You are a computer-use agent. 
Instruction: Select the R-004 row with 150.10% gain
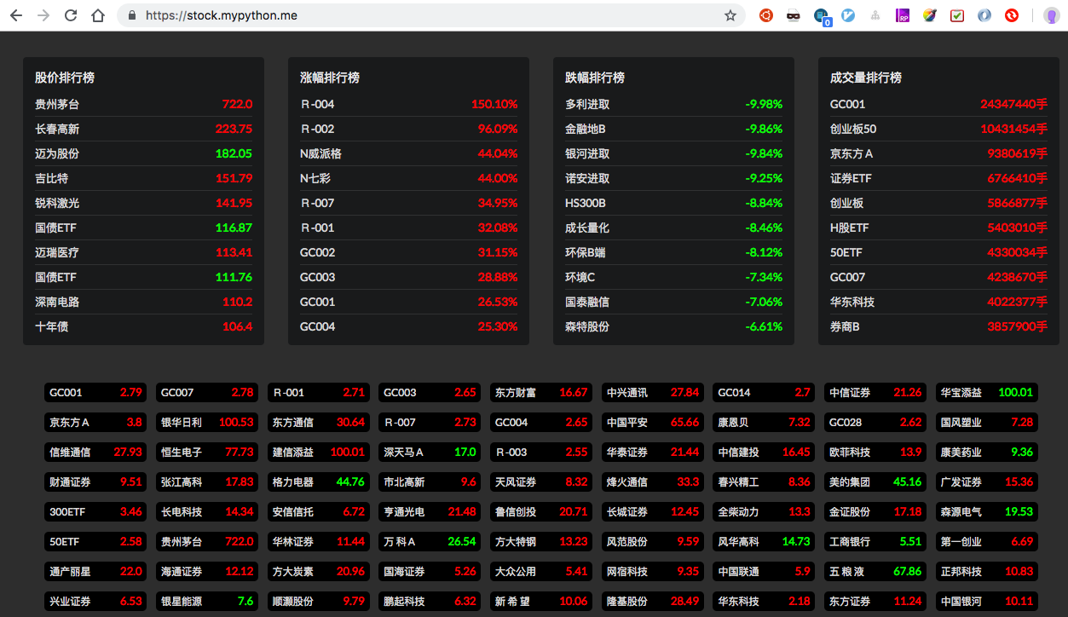click(408, 104)
